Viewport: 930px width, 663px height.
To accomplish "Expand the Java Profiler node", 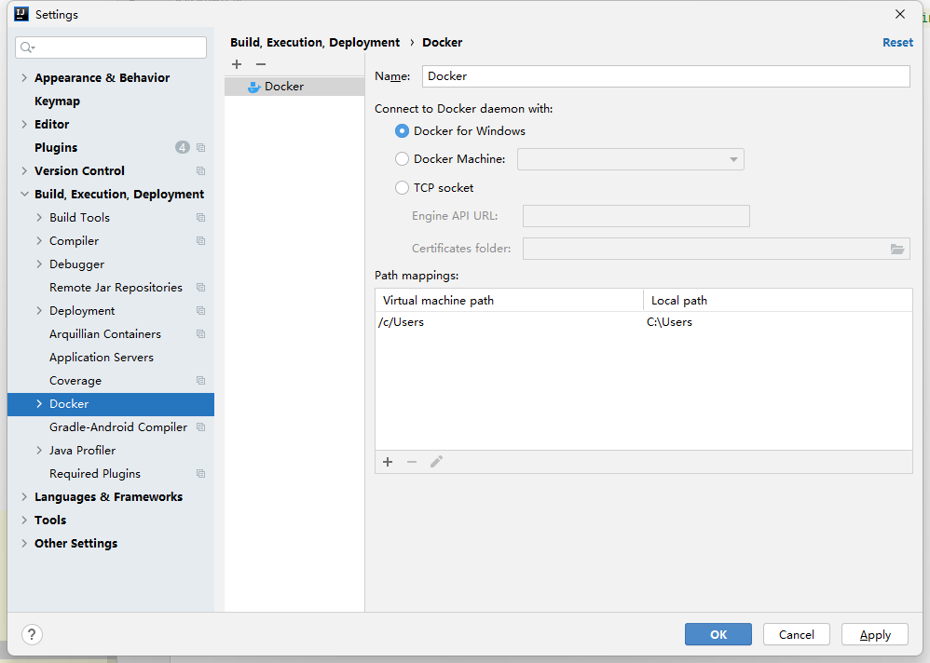I will tap(39, 451).
